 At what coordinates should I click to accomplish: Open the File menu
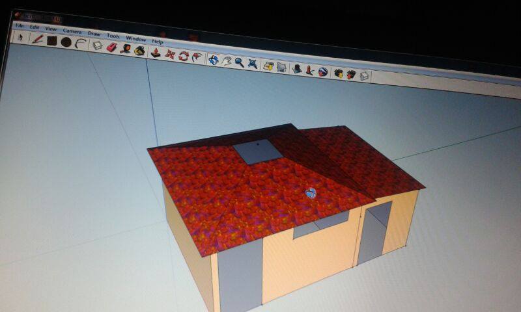pos(20,26)
